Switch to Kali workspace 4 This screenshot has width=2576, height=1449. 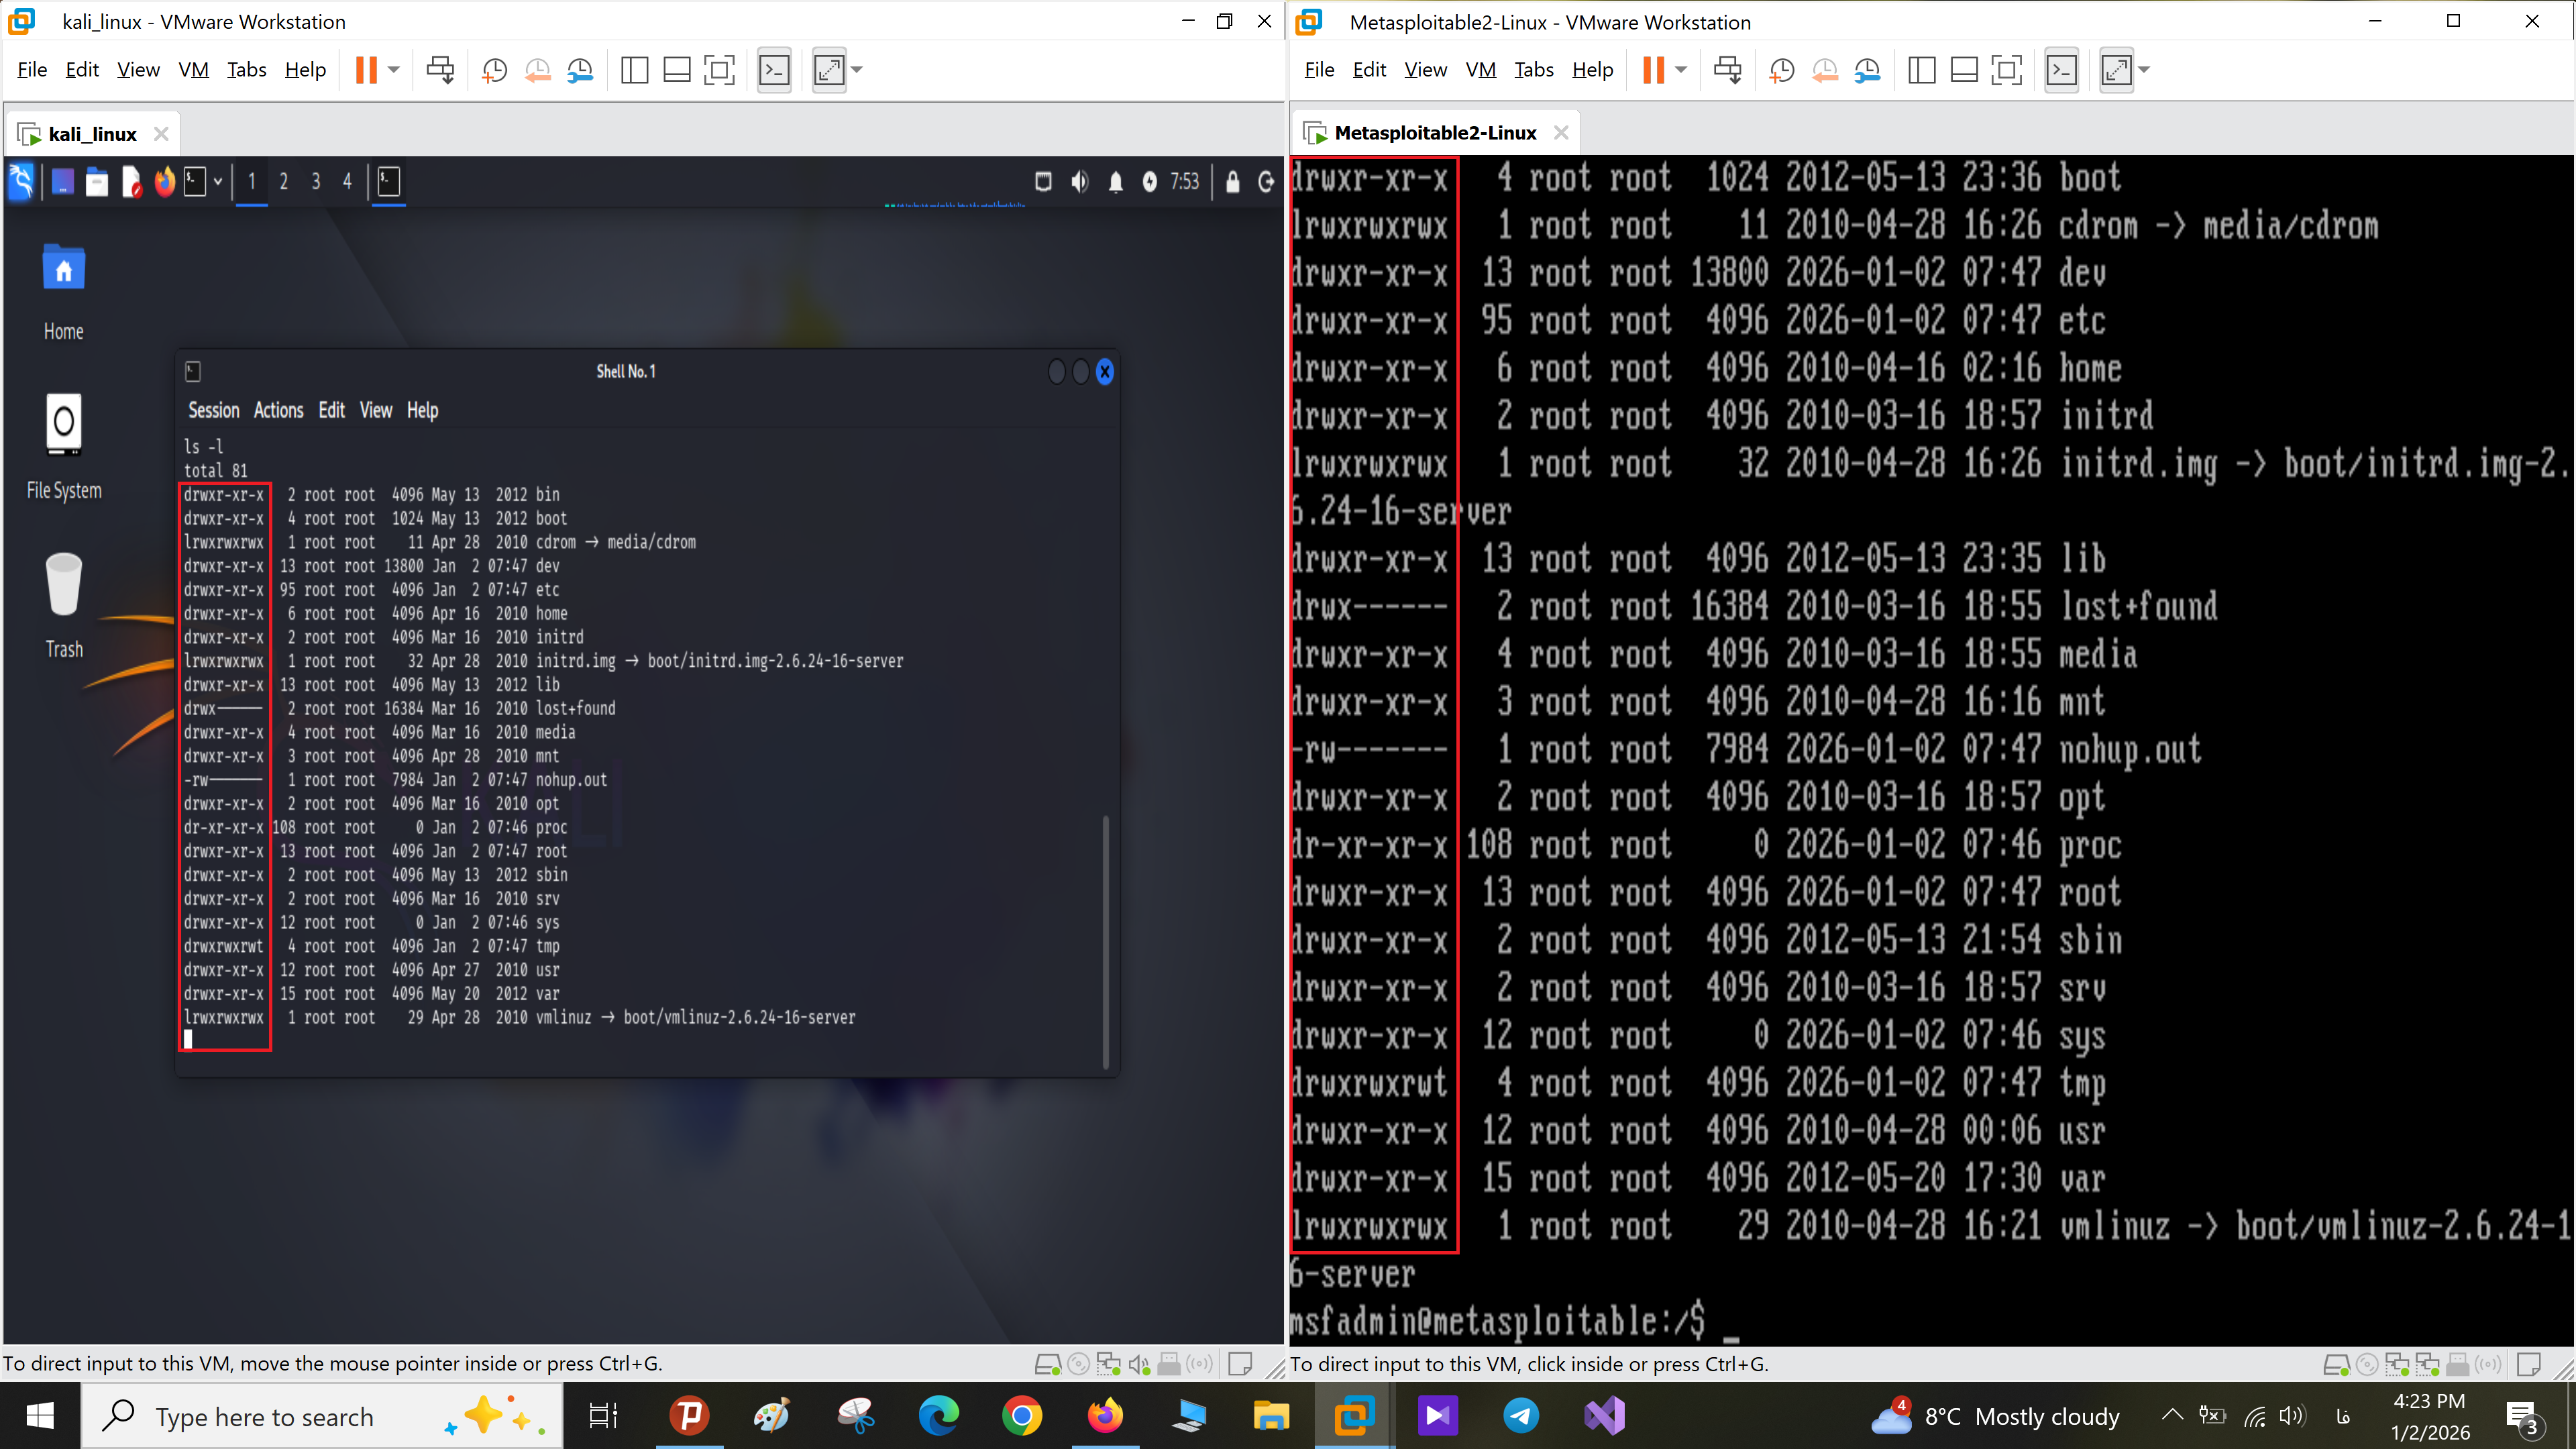click(x=347, y=182)
